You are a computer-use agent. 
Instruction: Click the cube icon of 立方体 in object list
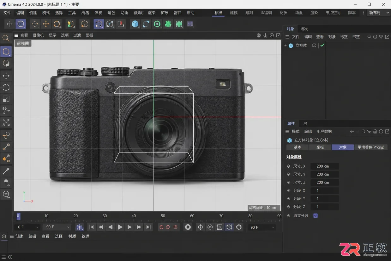[x=291, y=46]
